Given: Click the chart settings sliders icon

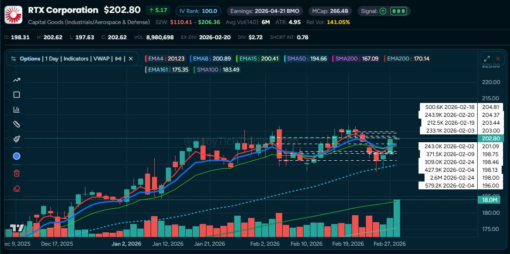Looking at the screenshot, I should coord(13,59).
